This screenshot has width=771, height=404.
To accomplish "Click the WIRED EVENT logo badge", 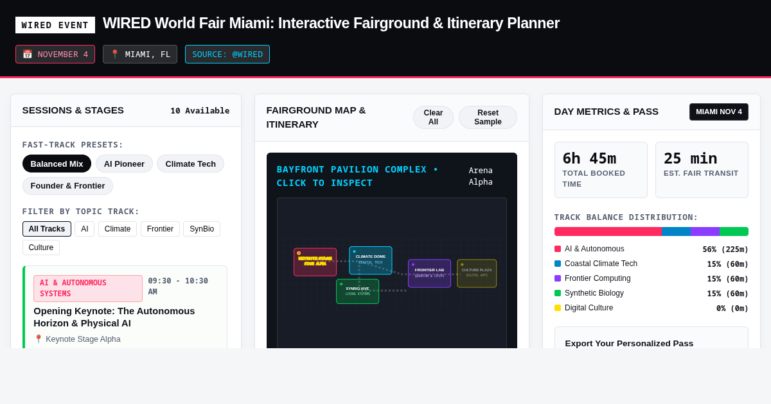I will 55,25.
